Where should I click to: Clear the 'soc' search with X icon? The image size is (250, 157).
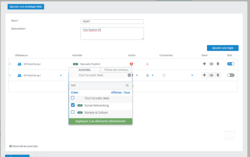tap(127, 85)
